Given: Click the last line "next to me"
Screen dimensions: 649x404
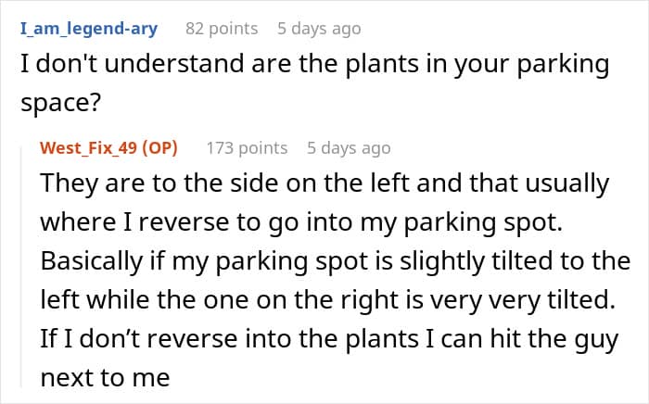Looking at the screenshot, I should click(105, 377).
